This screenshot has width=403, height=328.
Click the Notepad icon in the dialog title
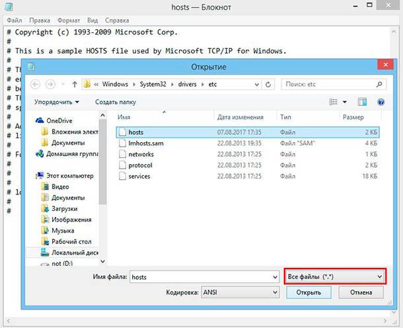pyautogui.click(x=31, y=67)
